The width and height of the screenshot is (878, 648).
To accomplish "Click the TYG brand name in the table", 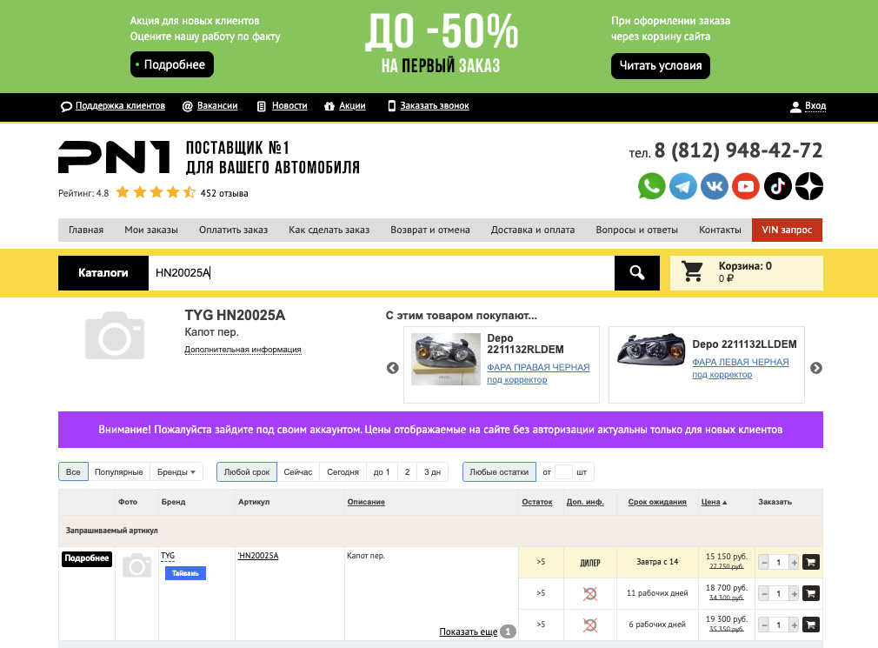I will (x=168, y=556).
